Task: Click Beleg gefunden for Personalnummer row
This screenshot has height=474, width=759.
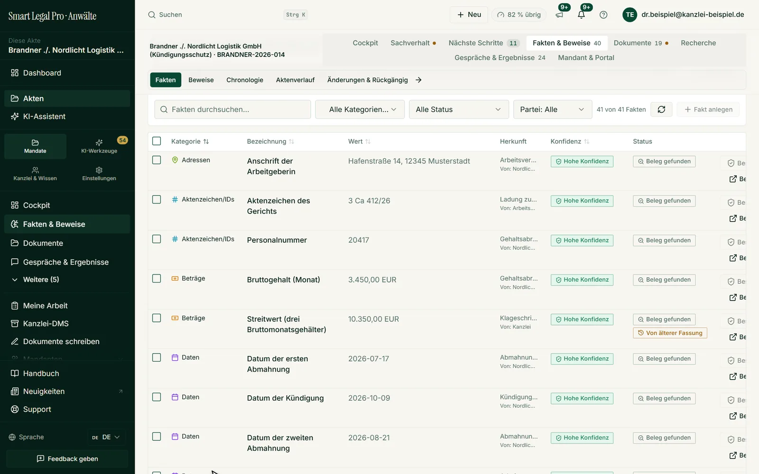Action: [x=664, y=240]
